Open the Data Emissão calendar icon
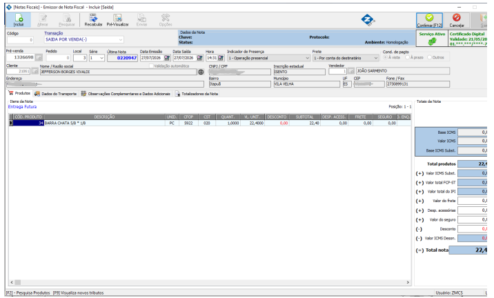This screenshot has width=494, height=298. tap(167, 58)
